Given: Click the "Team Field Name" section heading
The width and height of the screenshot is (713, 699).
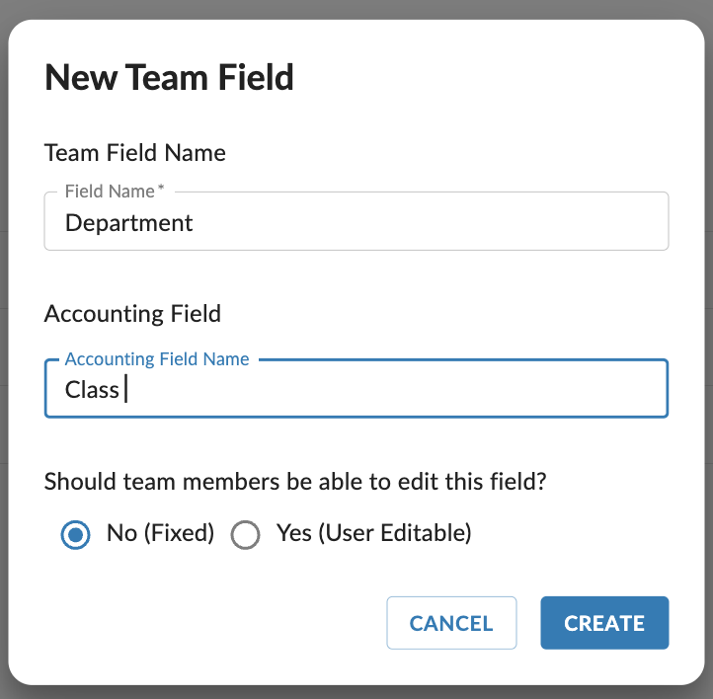Looking at the screenshot, I should coord(135,153).
